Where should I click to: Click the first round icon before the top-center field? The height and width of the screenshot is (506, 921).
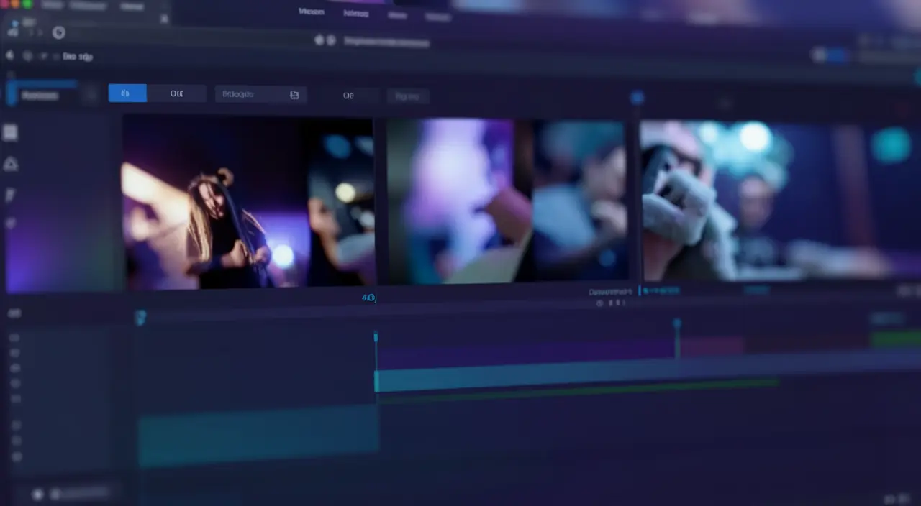coord(319,40)
